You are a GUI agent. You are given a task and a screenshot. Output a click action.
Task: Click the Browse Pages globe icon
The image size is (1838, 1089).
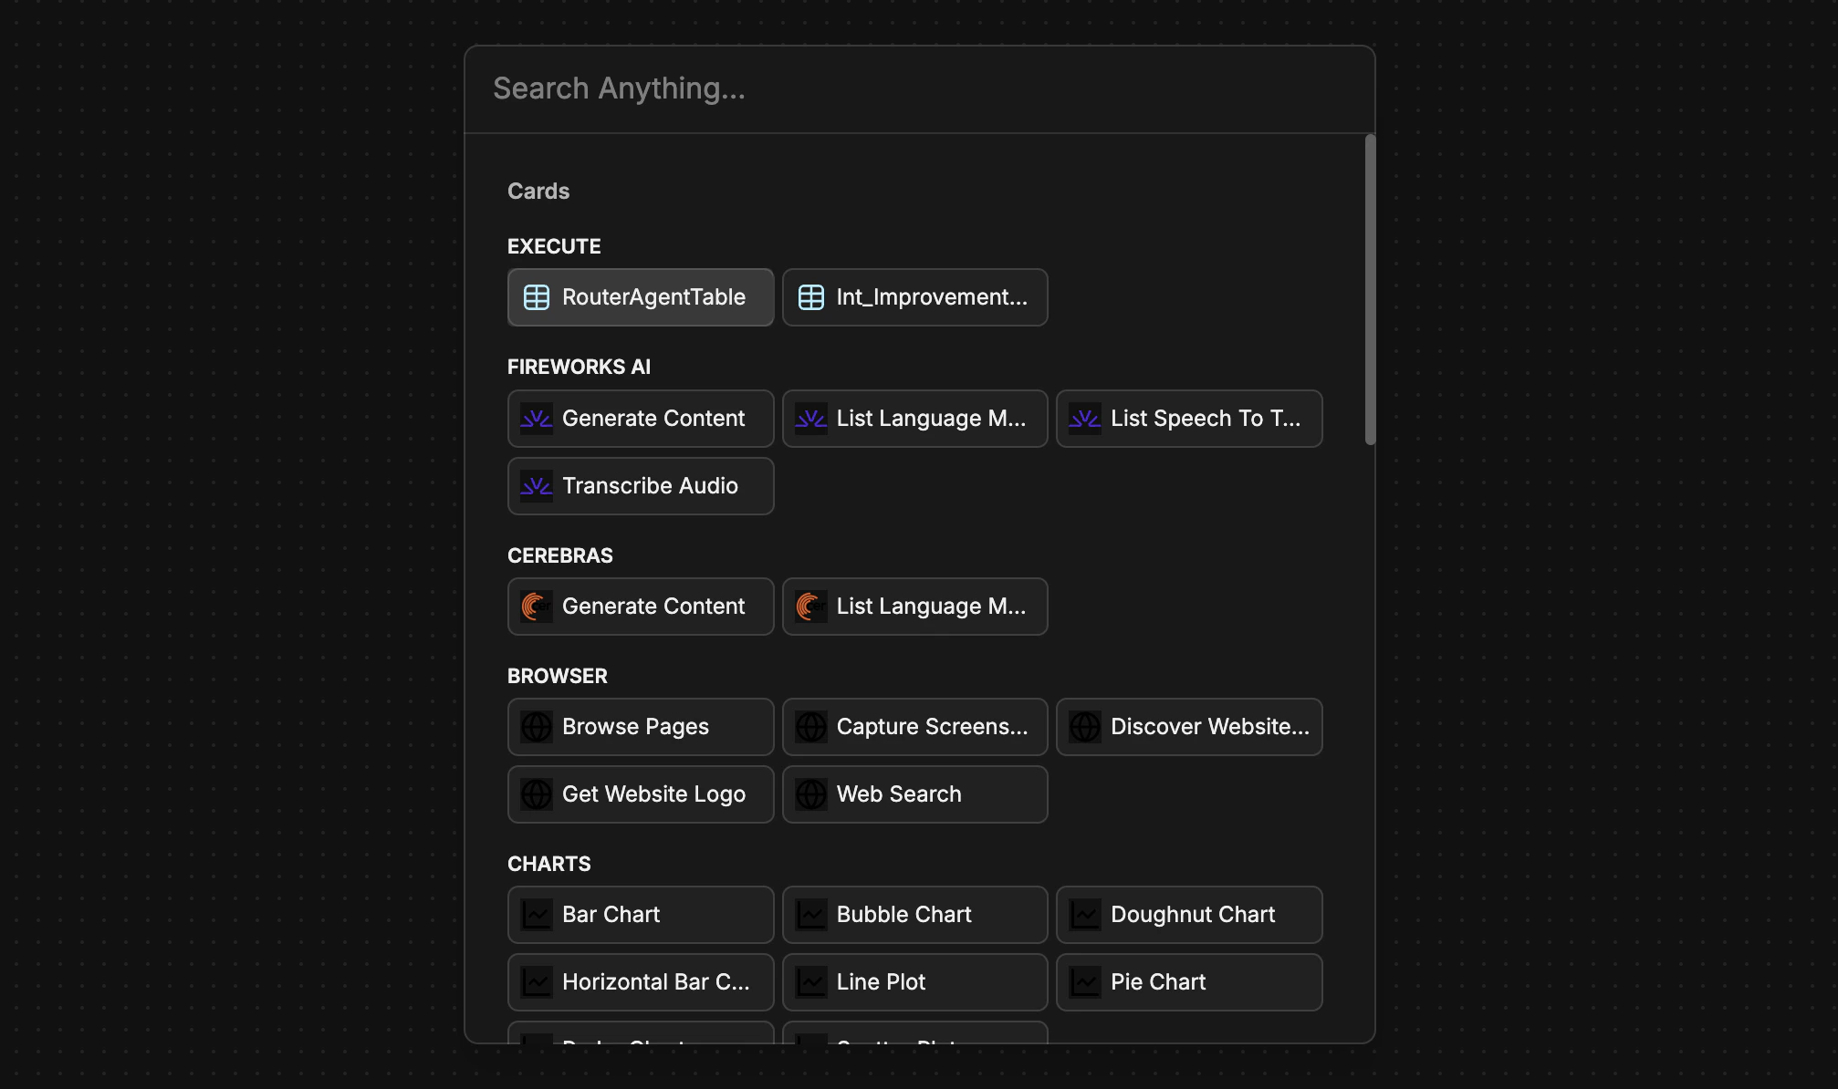(x=537, y=727)
